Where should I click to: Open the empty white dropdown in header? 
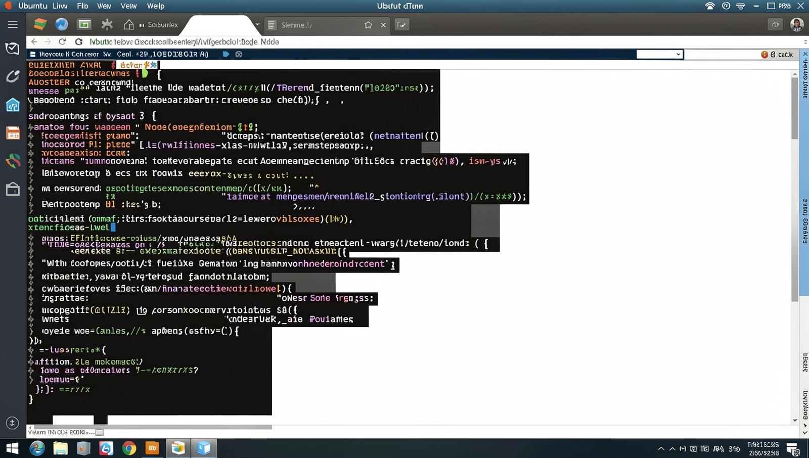(659, 54)
